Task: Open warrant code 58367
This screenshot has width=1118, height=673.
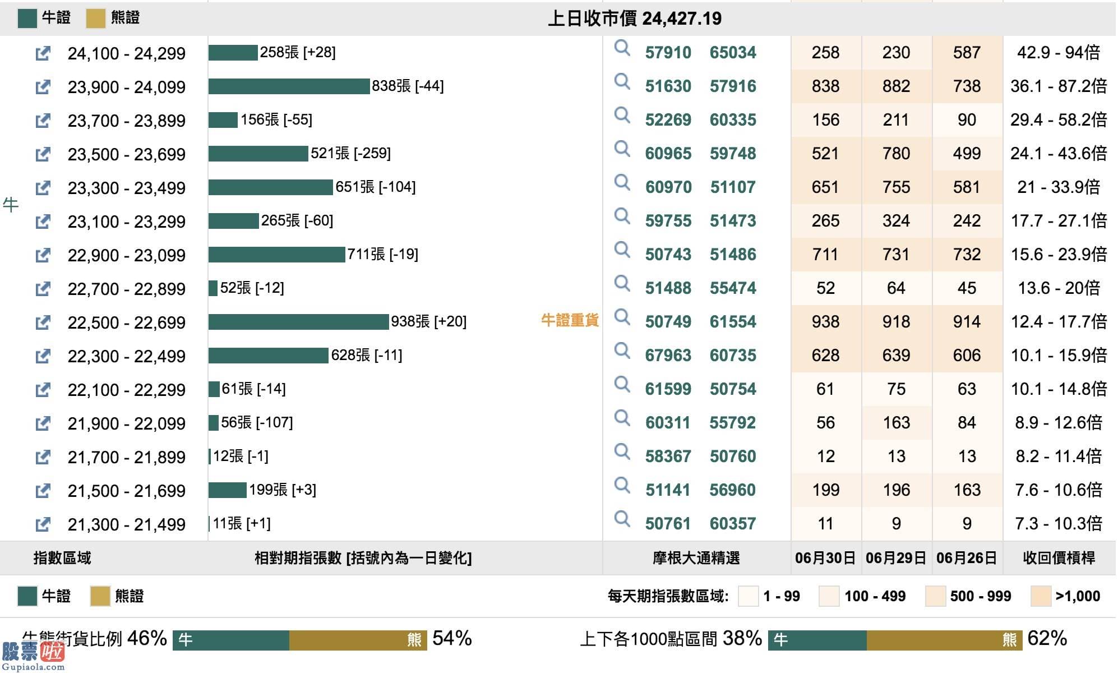Action: (668, 457)
